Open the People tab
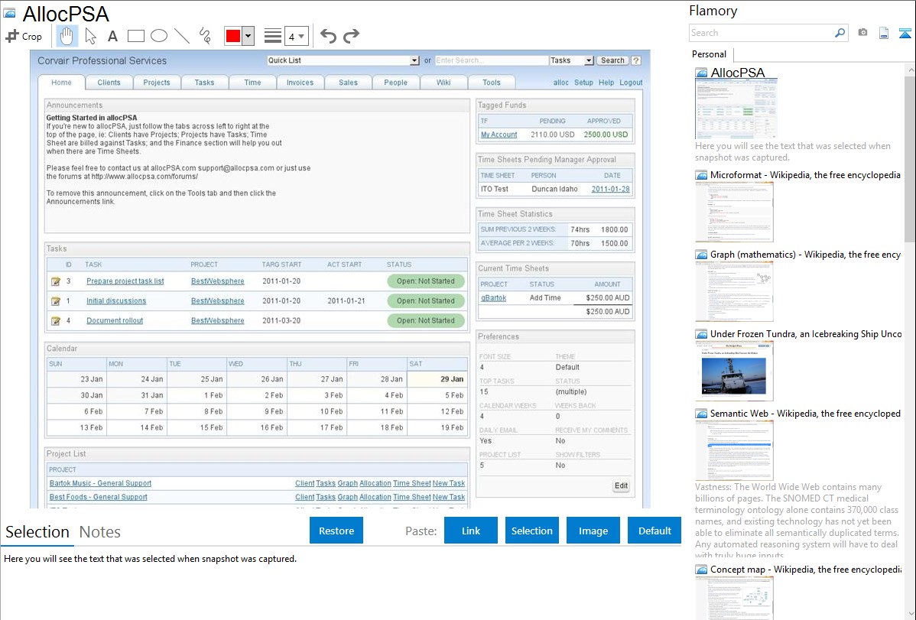Viewport: 916px width, 620px height. (x=395, y=83)
